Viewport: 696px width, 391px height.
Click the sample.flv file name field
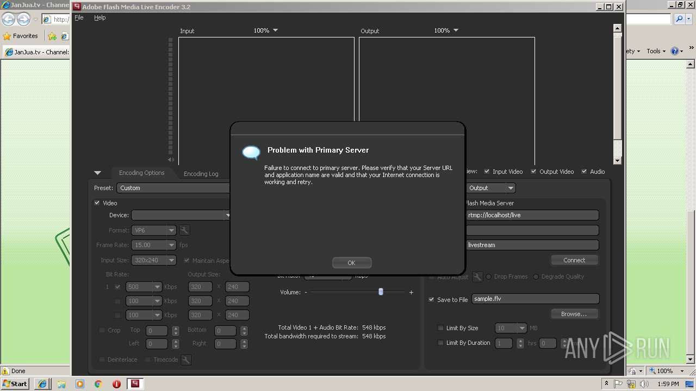pos(535,299)
